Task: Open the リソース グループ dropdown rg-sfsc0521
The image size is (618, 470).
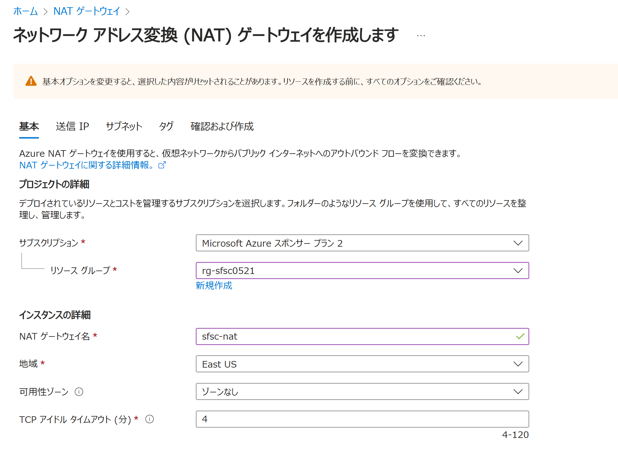Action: click(362, 271)
